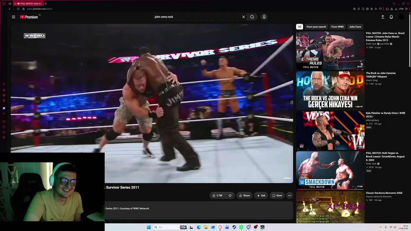
Task: Open Steam from the taskbar
Action: pos(234,227)
